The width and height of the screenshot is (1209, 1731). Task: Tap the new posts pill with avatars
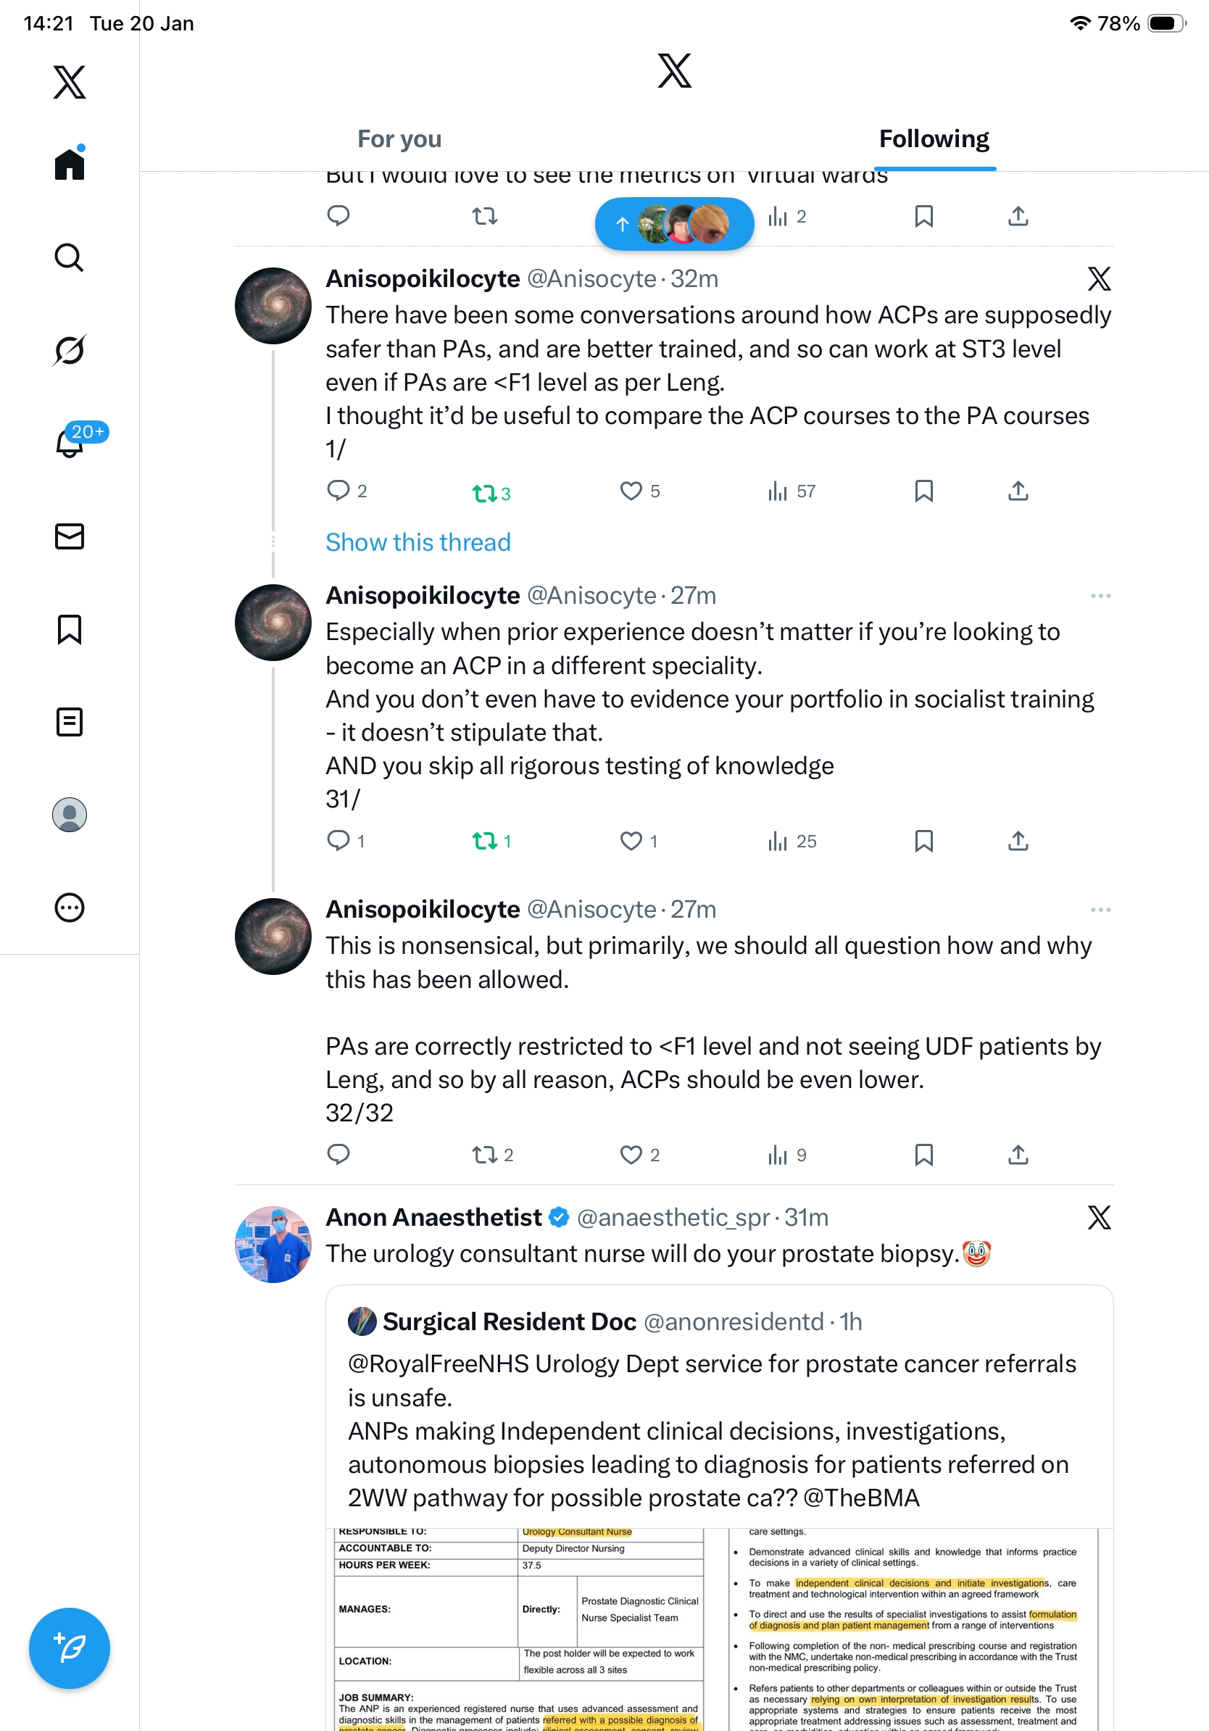(674, 224)
